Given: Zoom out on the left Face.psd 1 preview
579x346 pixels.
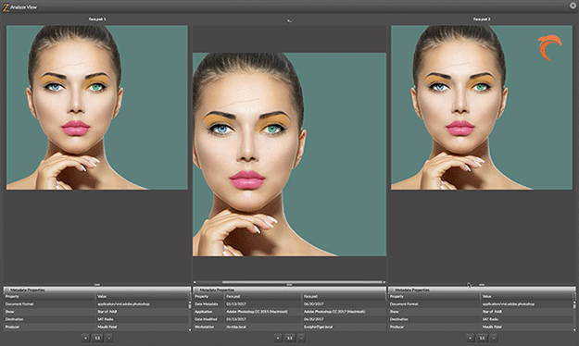Looking at the screenshot, I should (x=109, y=338).
